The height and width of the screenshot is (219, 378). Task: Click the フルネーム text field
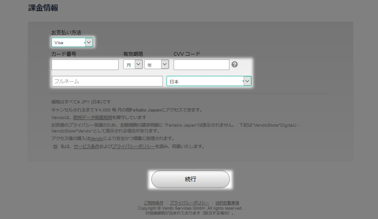(x=107, y=81)
